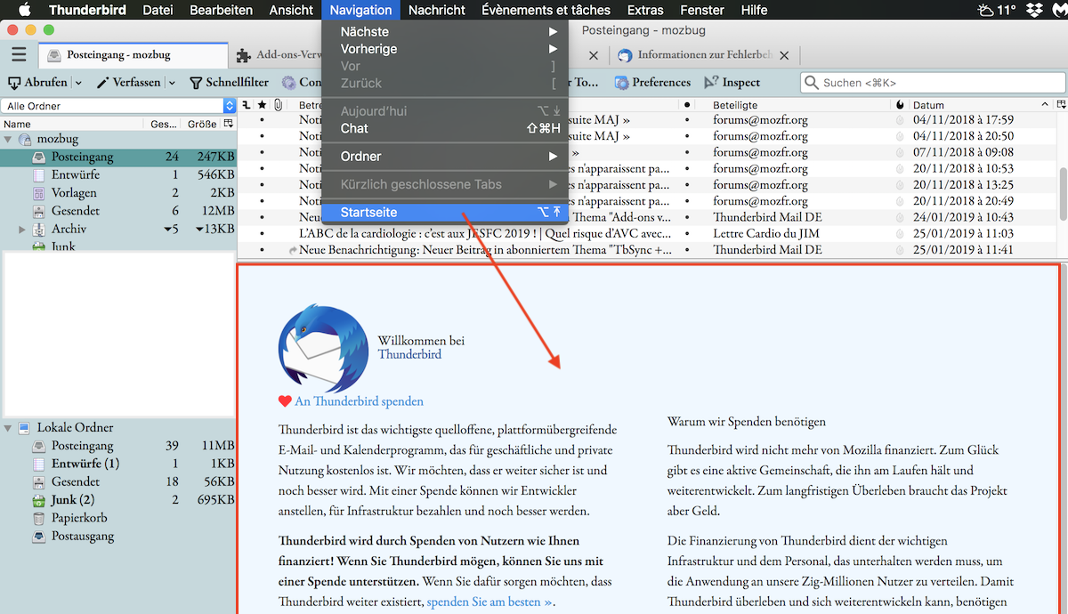This screenshot has width=1068, height=614.
Task: Click the thread column header icon
Action: pos(247,105)
